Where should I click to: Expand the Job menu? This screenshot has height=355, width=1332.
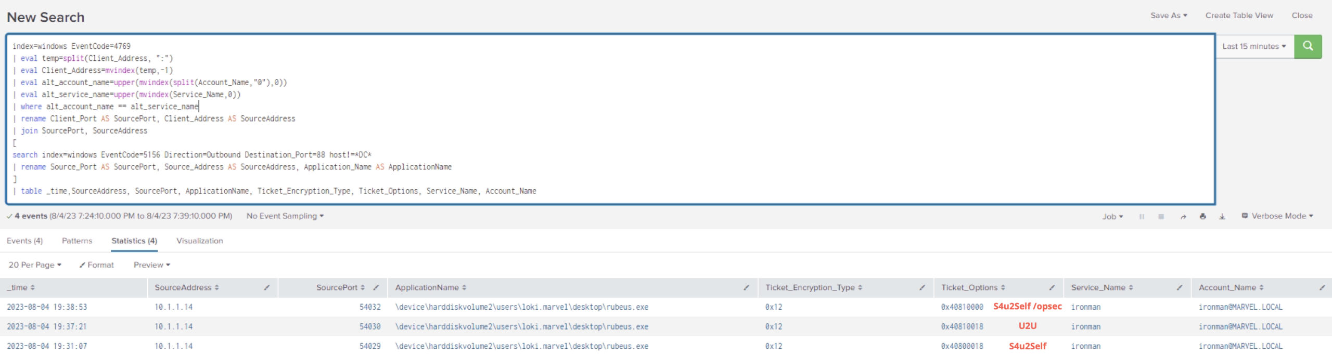click(1112, 216)
